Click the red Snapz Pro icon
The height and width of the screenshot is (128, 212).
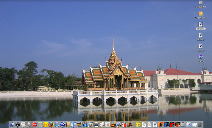(x=34, y=124)
